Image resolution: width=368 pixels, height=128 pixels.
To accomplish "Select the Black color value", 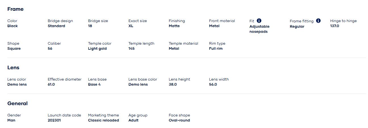I will coord(12,26).
